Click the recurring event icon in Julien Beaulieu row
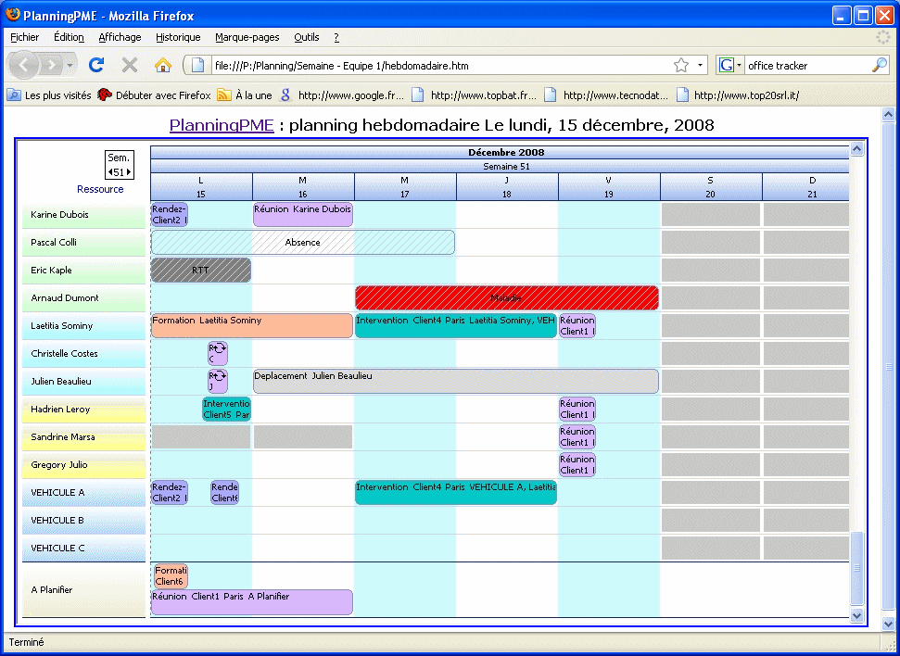Viewport: 900px width, 656px height. click(218, 381)
